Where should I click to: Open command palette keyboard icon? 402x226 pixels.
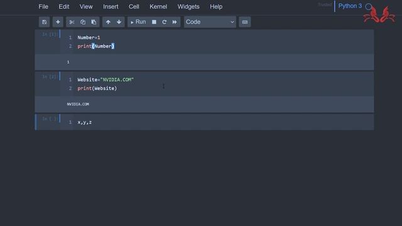245,22
